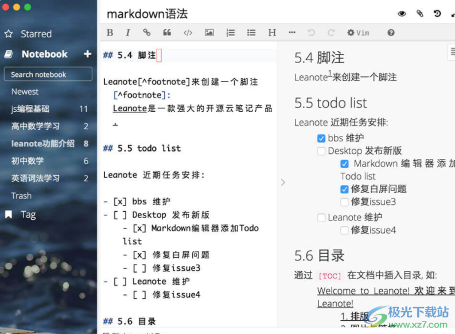455x334 pixels.
Task: Check the Leanote 维护 checkbox
Action: pos(321,218)
